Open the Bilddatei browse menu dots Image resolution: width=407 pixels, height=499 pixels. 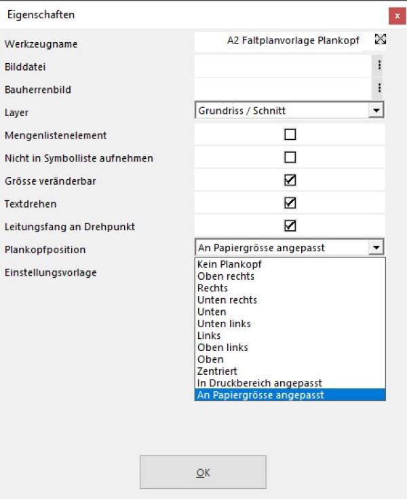379,65
